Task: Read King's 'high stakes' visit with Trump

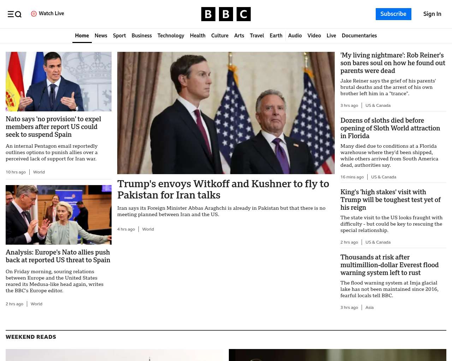Action: [390, 200]
